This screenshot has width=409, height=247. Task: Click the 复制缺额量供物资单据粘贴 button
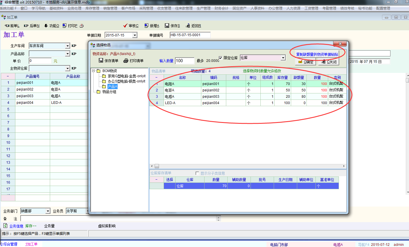coord(317,54)
